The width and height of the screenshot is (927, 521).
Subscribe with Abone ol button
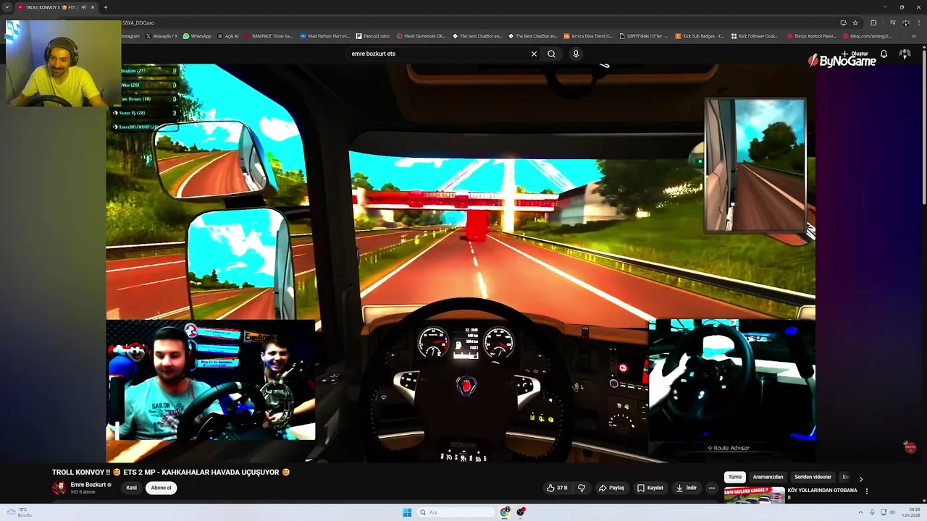[x=161, y=488]
